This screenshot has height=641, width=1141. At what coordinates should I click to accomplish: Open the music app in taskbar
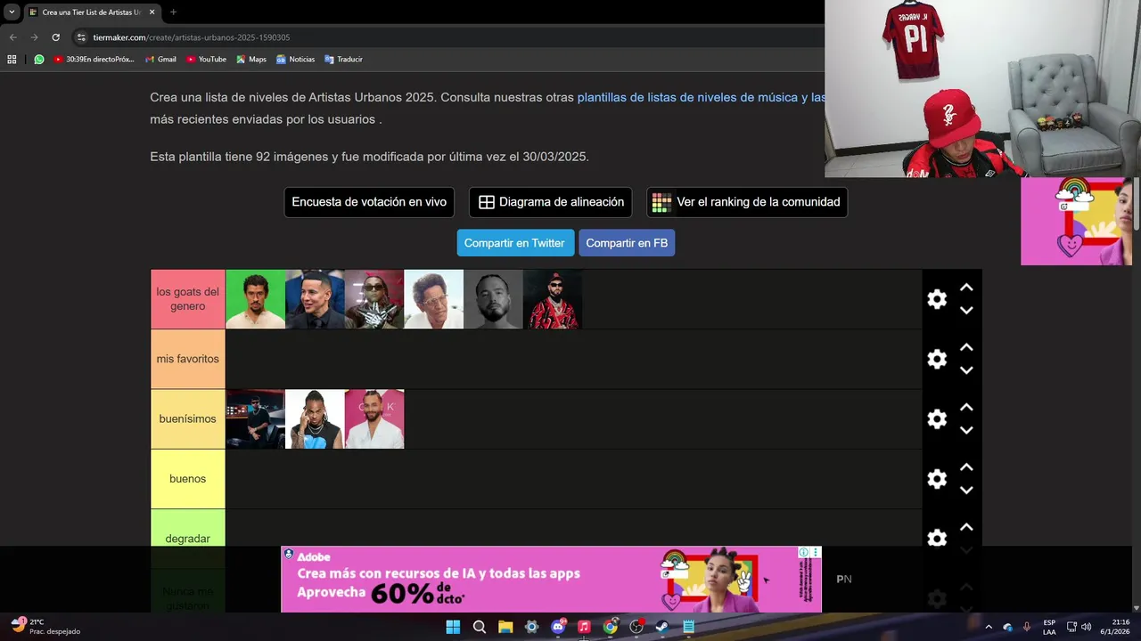(584, 627)
